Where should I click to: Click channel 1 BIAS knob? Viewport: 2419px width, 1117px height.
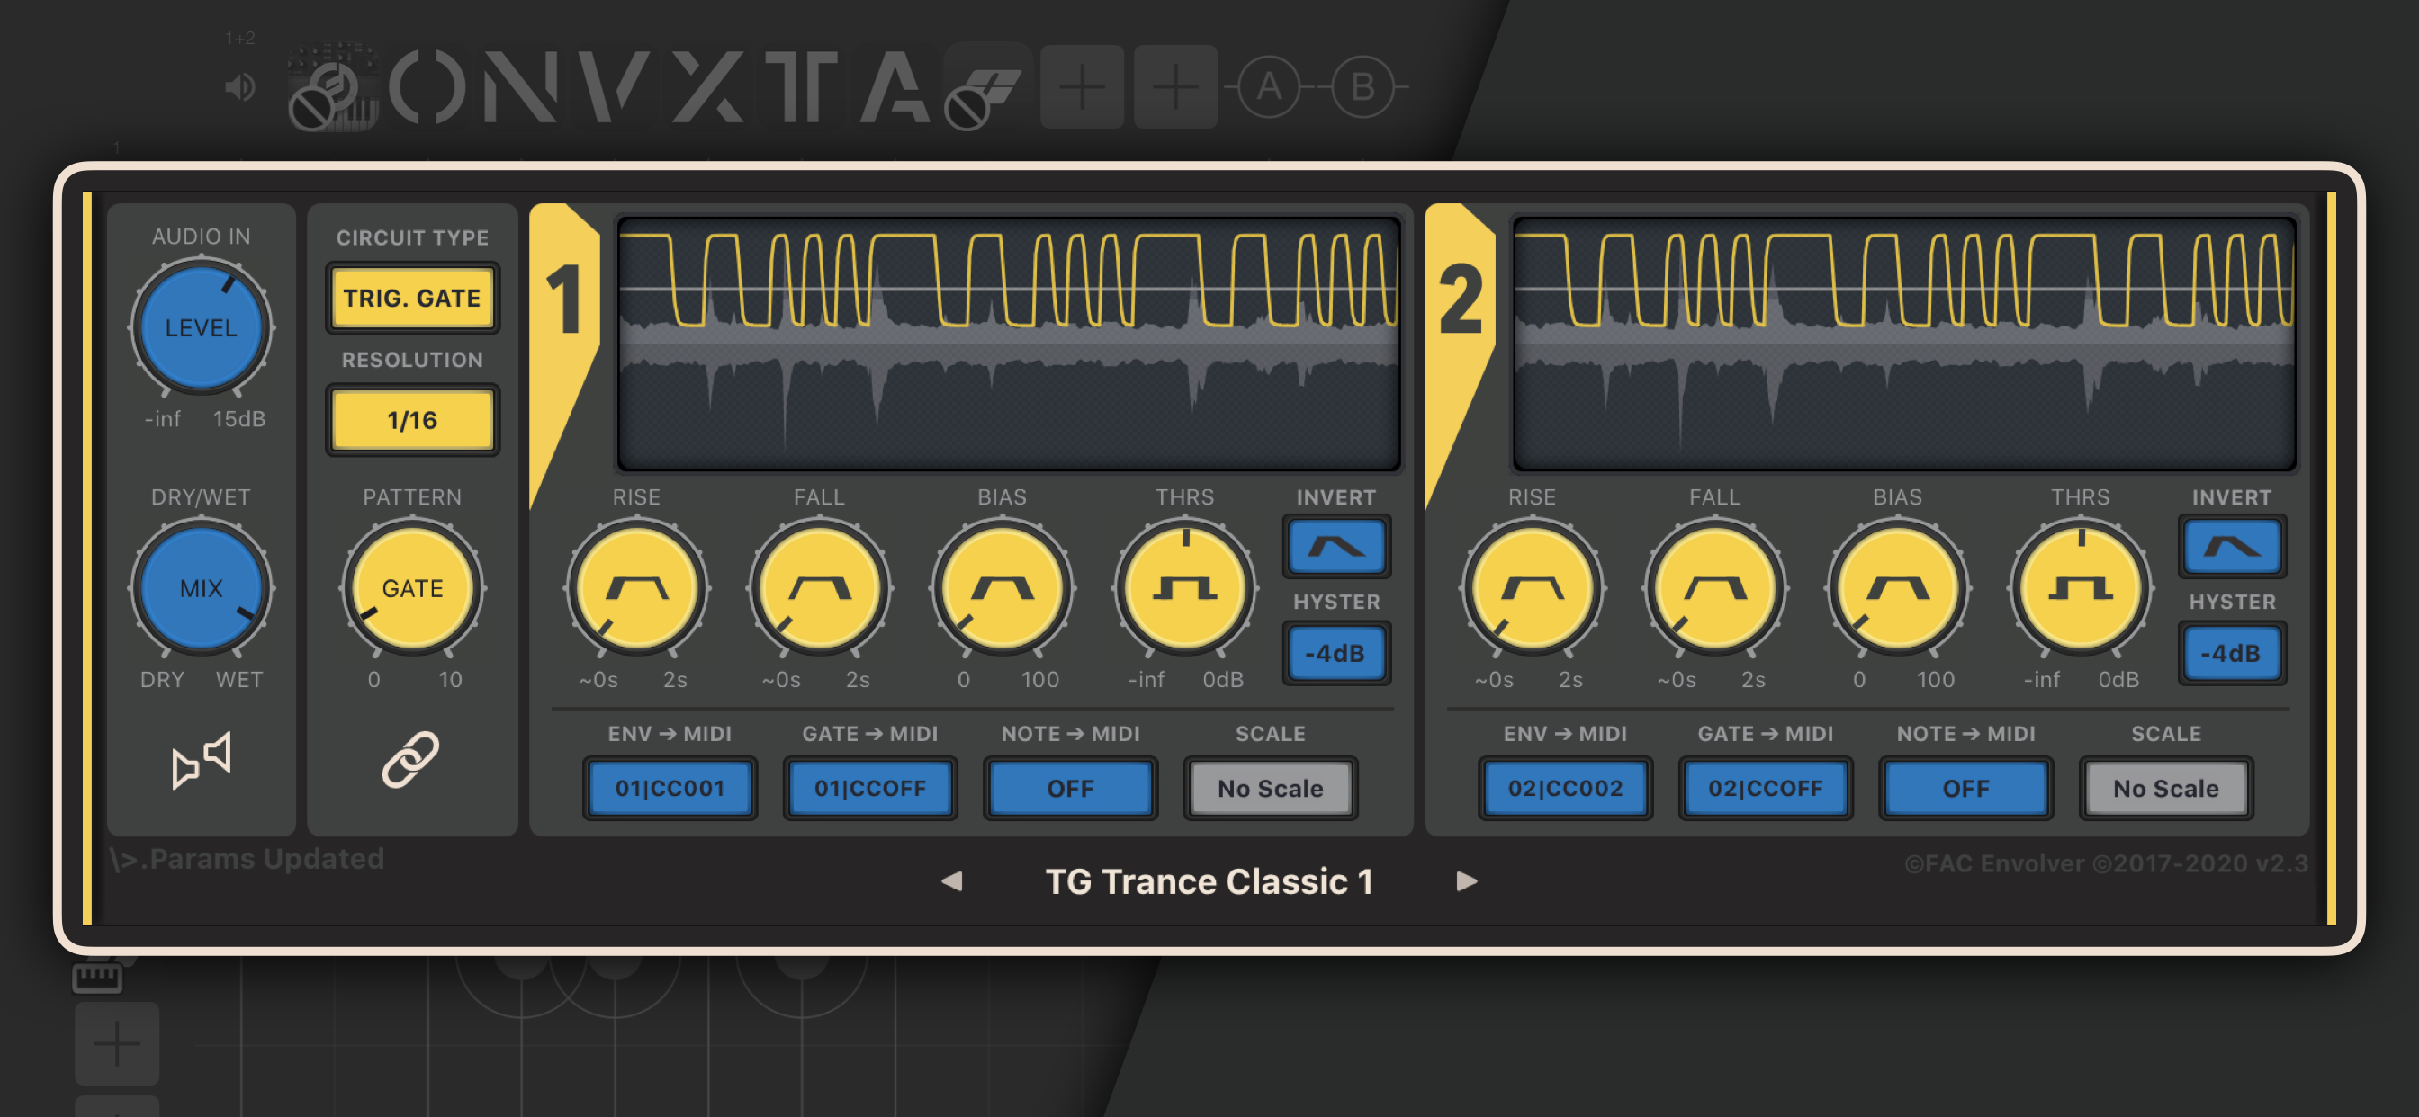coord(1002,588)
